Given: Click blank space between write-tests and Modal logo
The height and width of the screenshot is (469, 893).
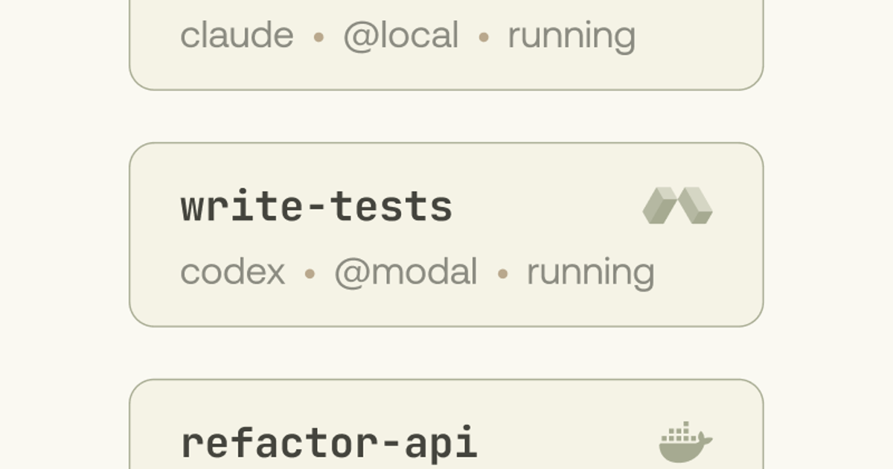Looking at the screenshot, I should pyautogui.click(x=547, y=207).
